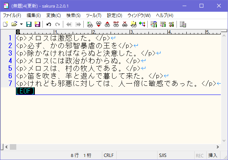Click line number 5 in the gutter
This screenshot has width=228, height=160.
pos(10,68)
